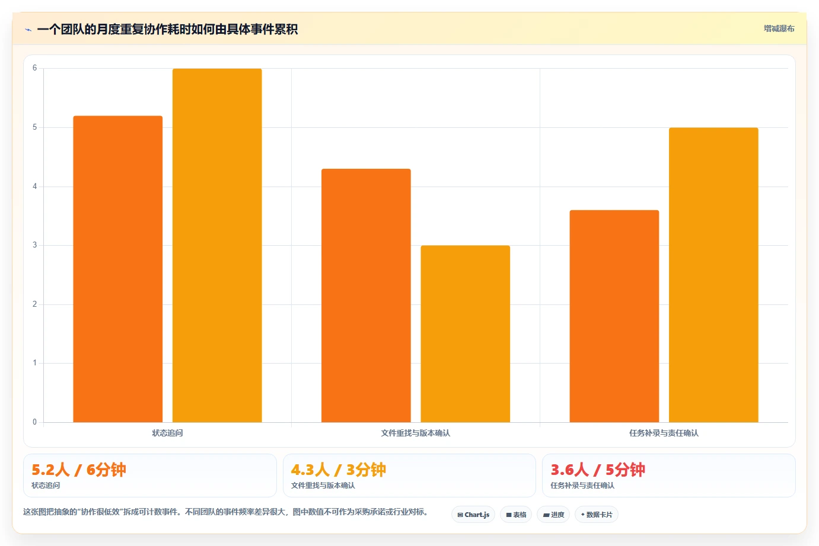
Task: Click the 任务补录与责任确认 x-axis label
Action: [664, 433]
